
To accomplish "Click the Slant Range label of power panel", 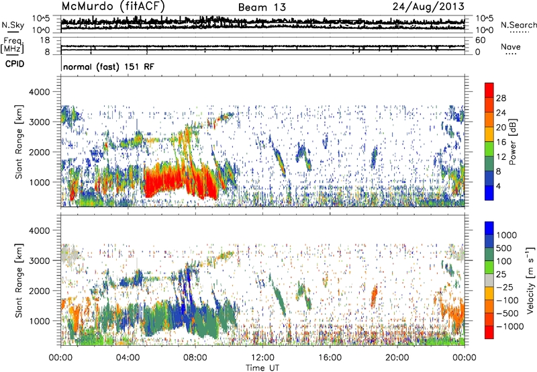I will tap(19, 142).
